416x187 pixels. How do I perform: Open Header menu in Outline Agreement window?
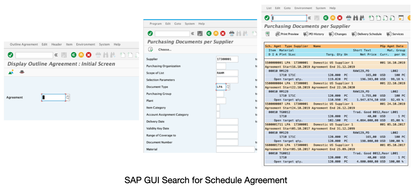tap(57, 44)
